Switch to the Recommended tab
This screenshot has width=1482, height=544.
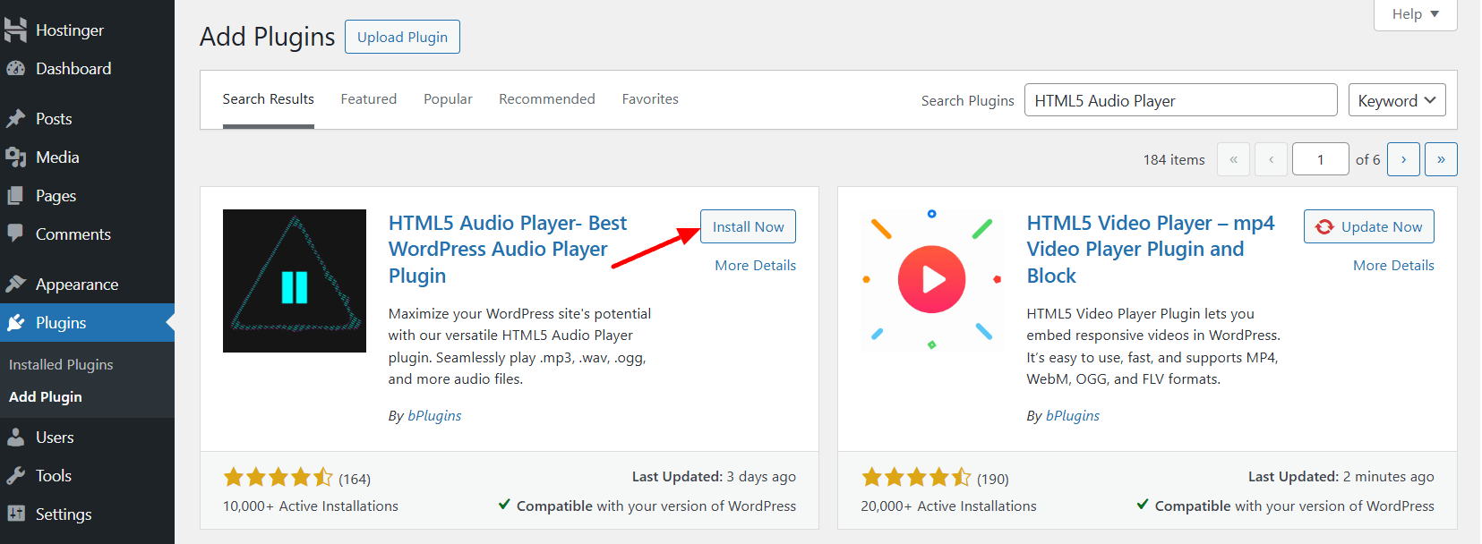tap(547, 99)
